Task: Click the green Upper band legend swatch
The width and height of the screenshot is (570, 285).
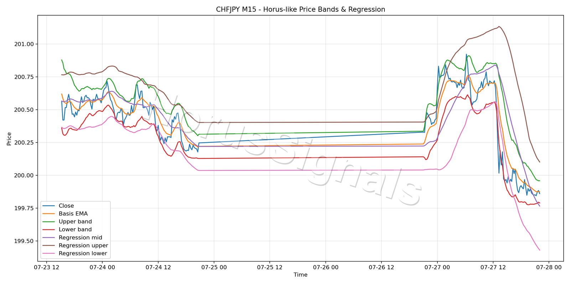Action: pos(49,222)
